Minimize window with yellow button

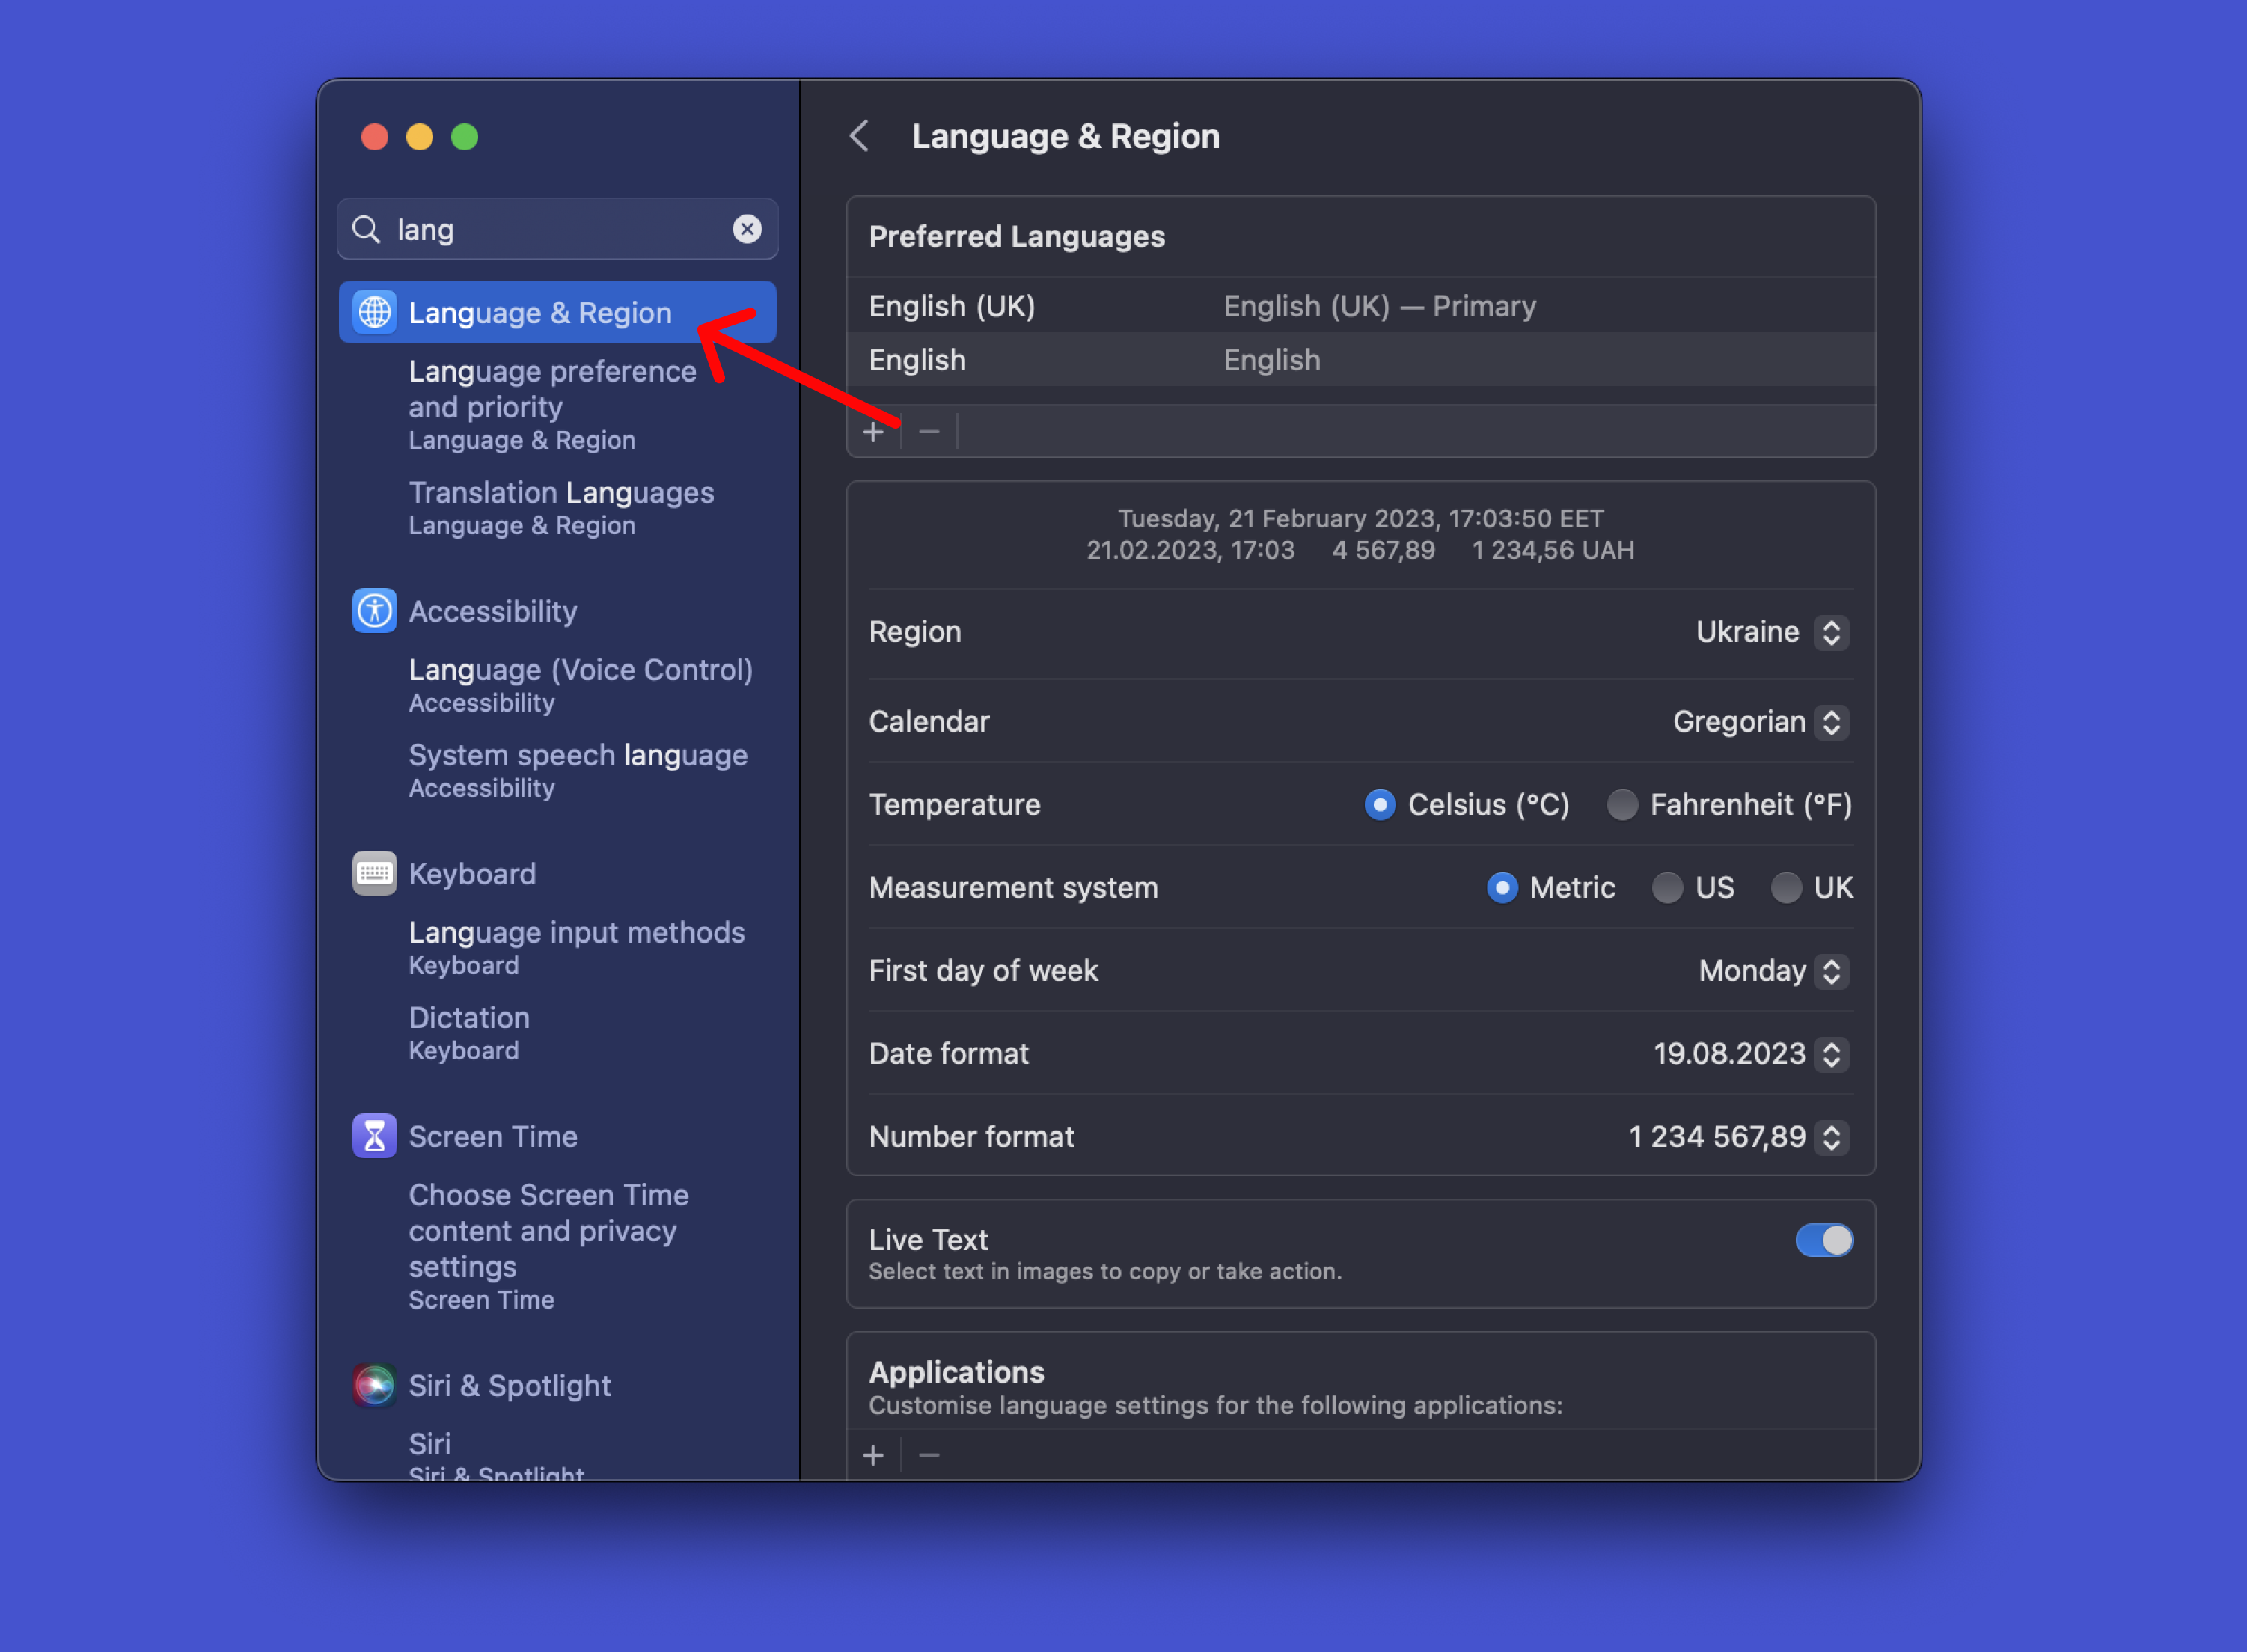420,137
